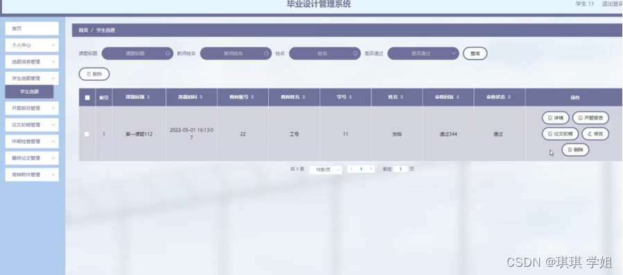The image size is (623, 275).
Task: Click 删除 button in the row actions
Action: (575, 150)
